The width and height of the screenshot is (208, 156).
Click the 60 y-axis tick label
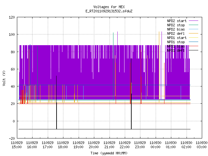click(x=13, y=69)
